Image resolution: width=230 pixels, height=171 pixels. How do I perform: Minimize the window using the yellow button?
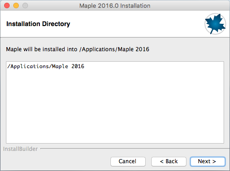pos(16,5)
